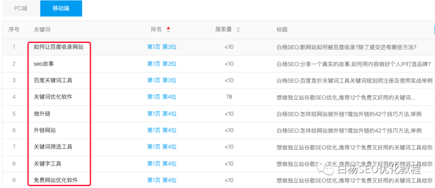Click the WeChat logo in the watermark
Image resolution: width=435 pixels, height=188 pixels.
tap(329, 170)
